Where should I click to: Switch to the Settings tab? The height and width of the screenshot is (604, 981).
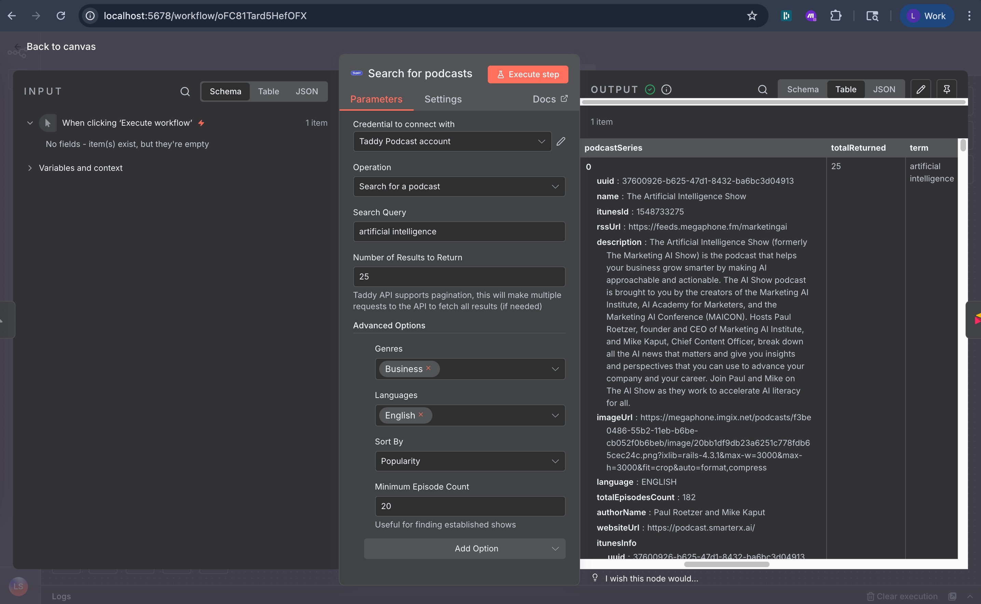pos(443,99)
